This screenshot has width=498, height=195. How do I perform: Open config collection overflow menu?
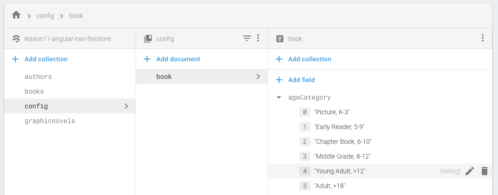click(x=258, y=38)
